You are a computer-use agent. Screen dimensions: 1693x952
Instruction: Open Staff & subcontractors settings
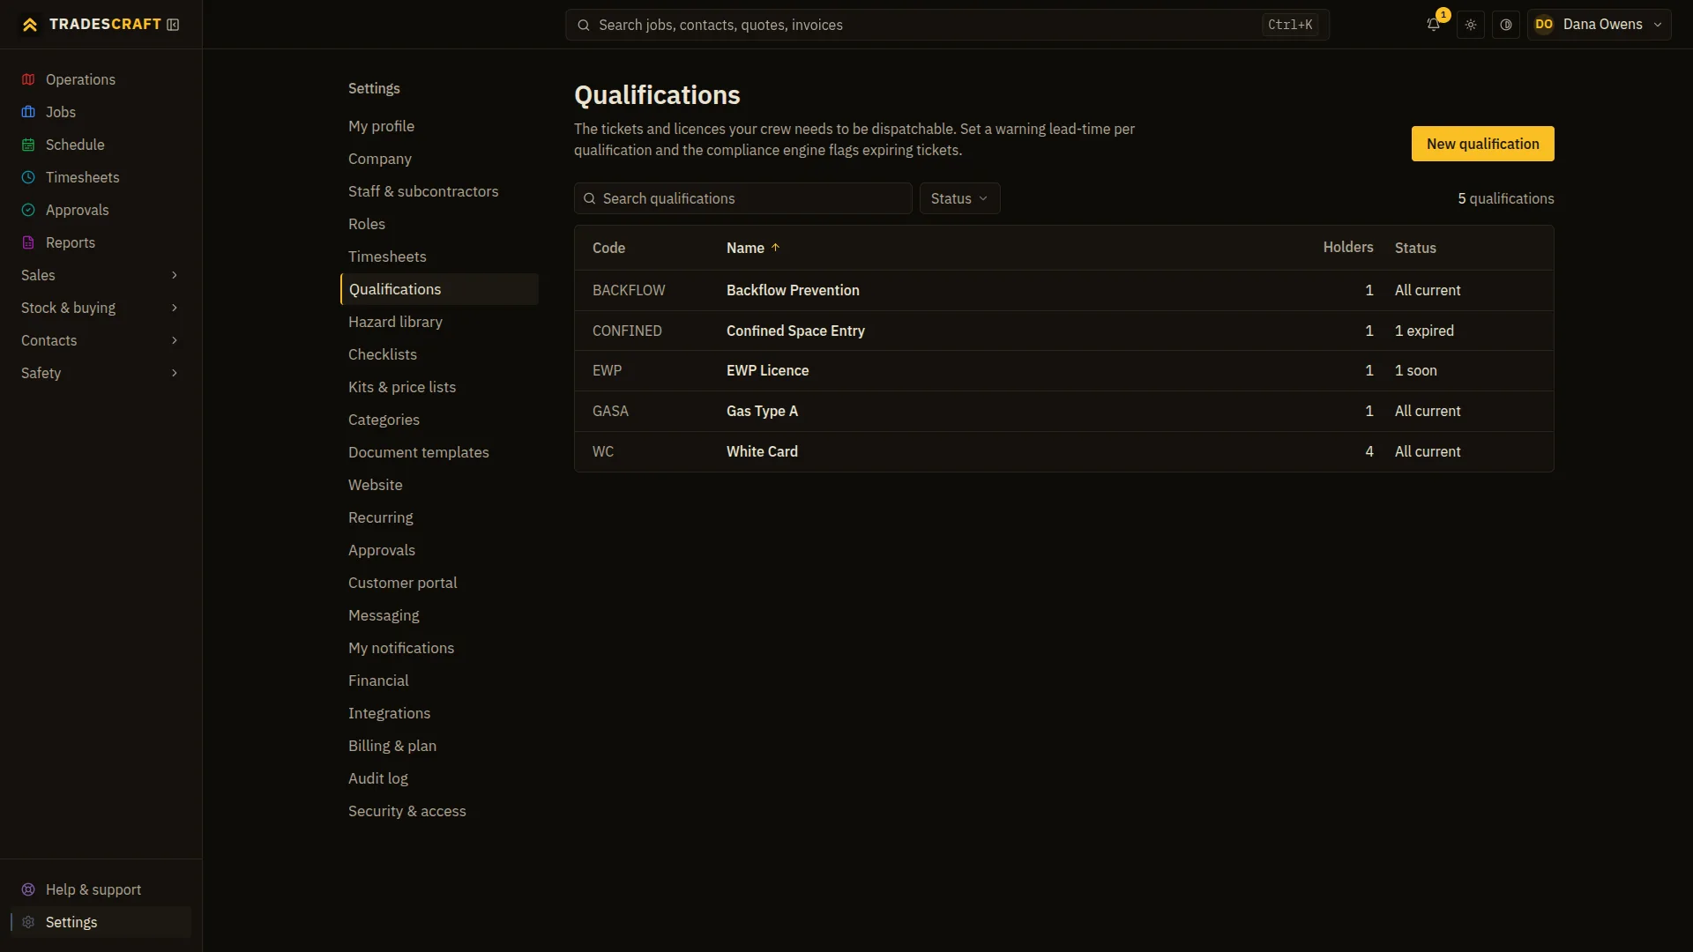(x=439, y=191)
